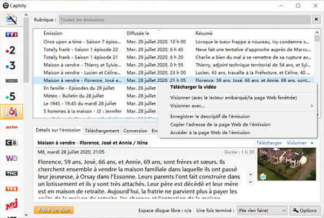Select the C8 channel icon
This screenshot has width=324, height=218.
(x=11, y=143)
